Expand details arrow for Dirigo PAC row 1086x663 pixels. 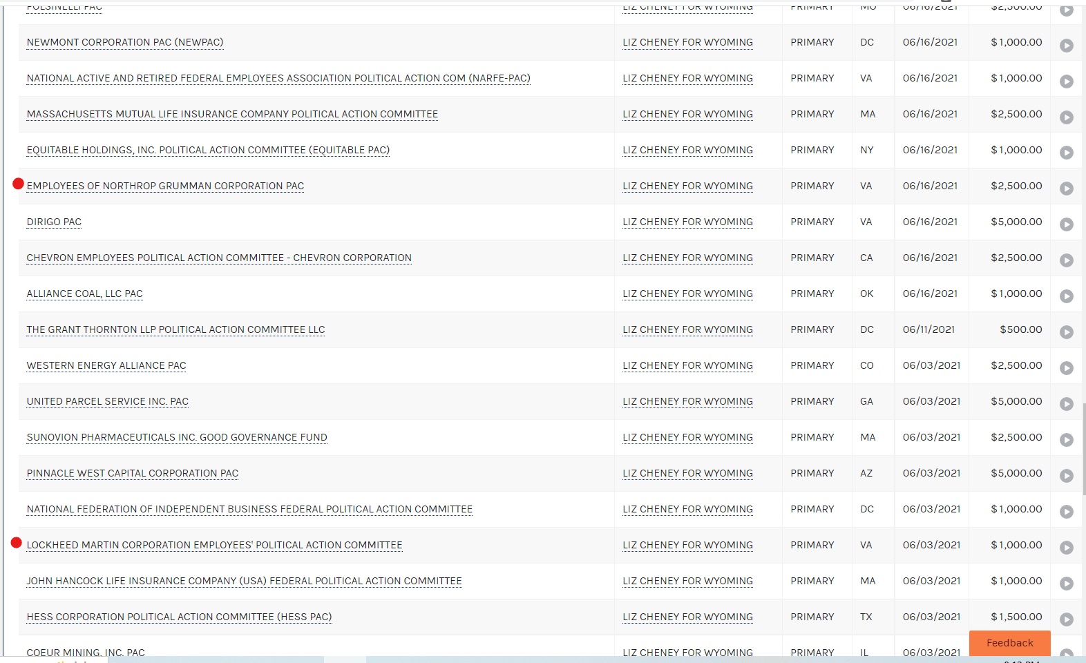tap(1067, 224)
